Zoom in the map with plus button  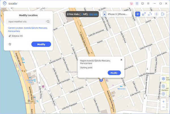[163, 101]
